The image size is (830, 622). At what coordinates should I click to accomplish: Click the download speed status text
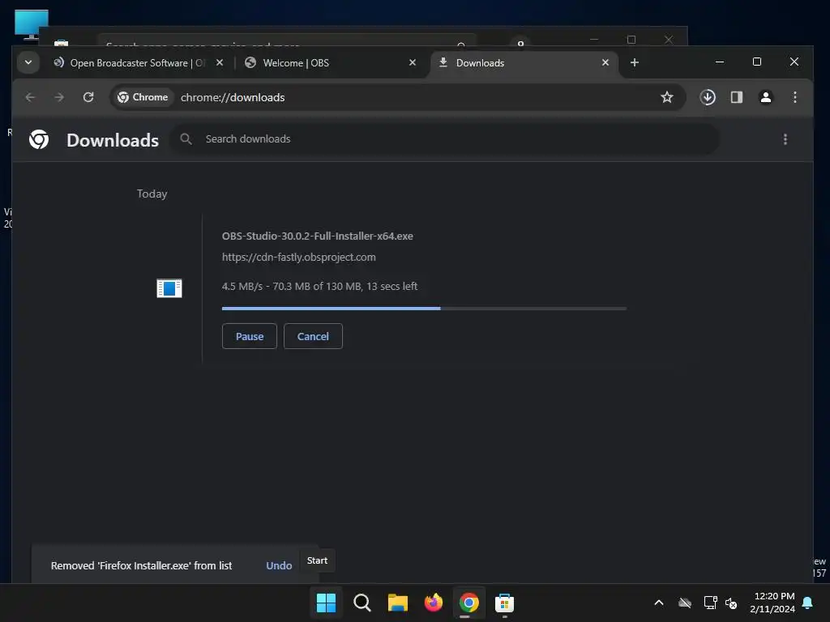(319, 287)
